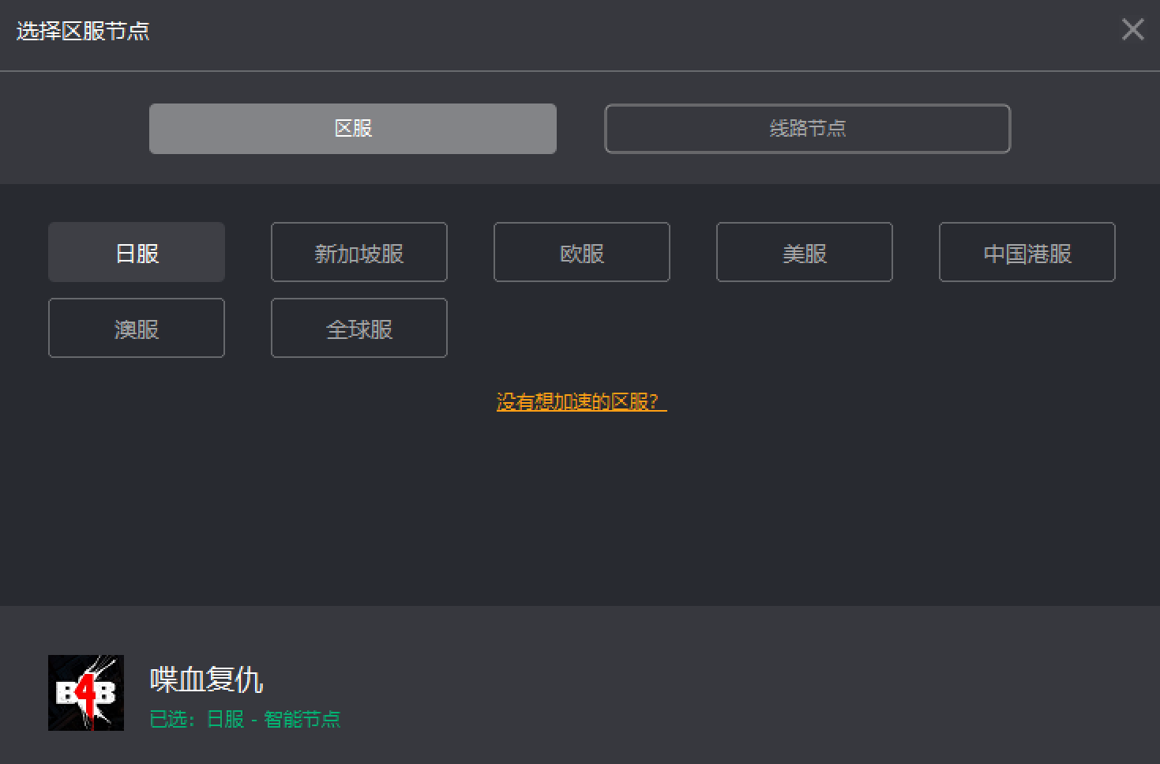The width and height of the screenshot is (1160, 764).
Task: Click the 喋血复仇 game title
Action: (x=206, y=679)
